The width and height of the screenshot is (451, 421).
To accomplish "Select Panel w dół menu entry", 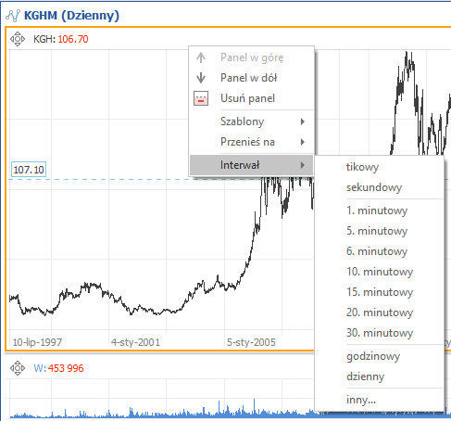I will 252,78.
